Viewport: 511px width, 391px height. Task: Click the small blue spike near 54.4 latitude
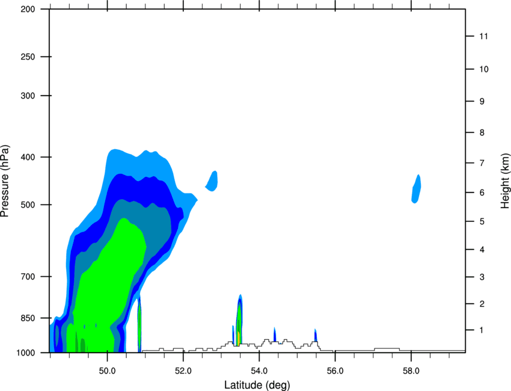coord(275,334)
